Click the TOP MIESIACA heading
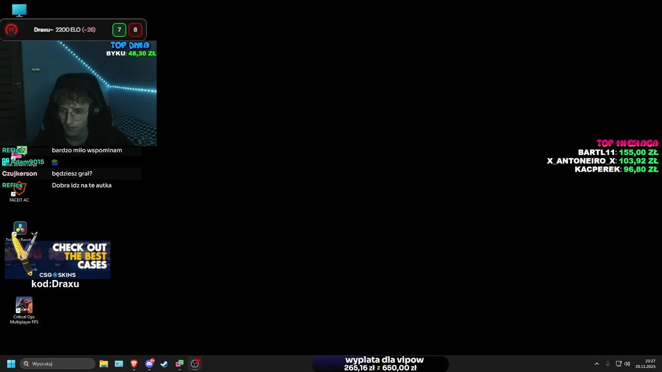Screen dimensions: 662x372 pos(627,144)
